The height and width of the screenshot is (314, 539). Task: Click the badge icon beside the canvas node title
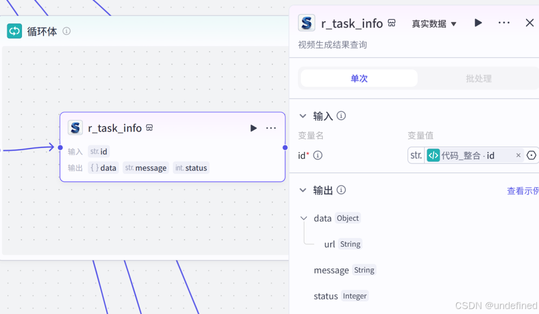150,128
